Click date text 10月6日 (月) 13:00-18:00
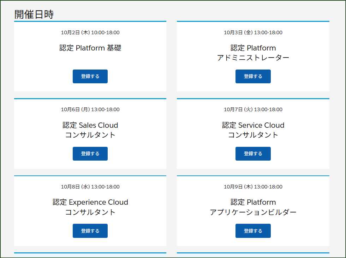 click(x=90, y=109)
